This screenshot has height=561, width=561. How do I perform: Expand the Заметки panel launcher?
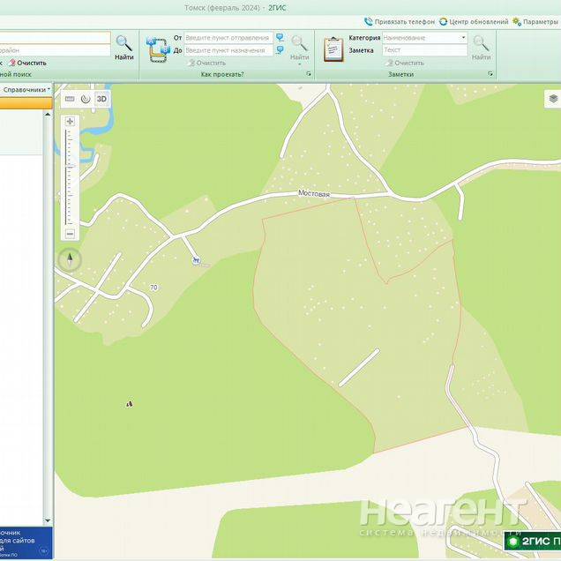[490, 75]
